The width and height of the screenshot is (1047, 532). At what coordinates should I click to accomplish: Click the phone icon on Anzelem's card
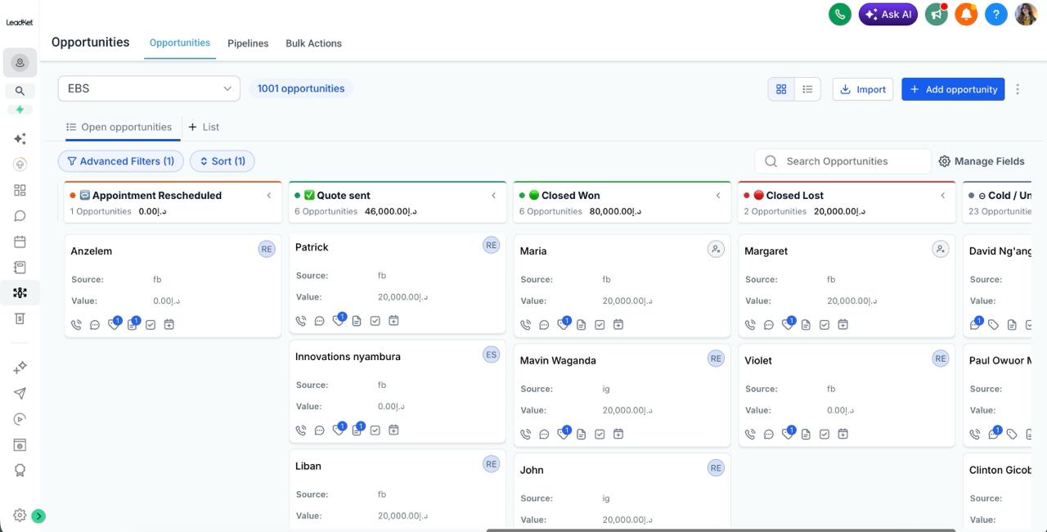click(x=76, y=325)
